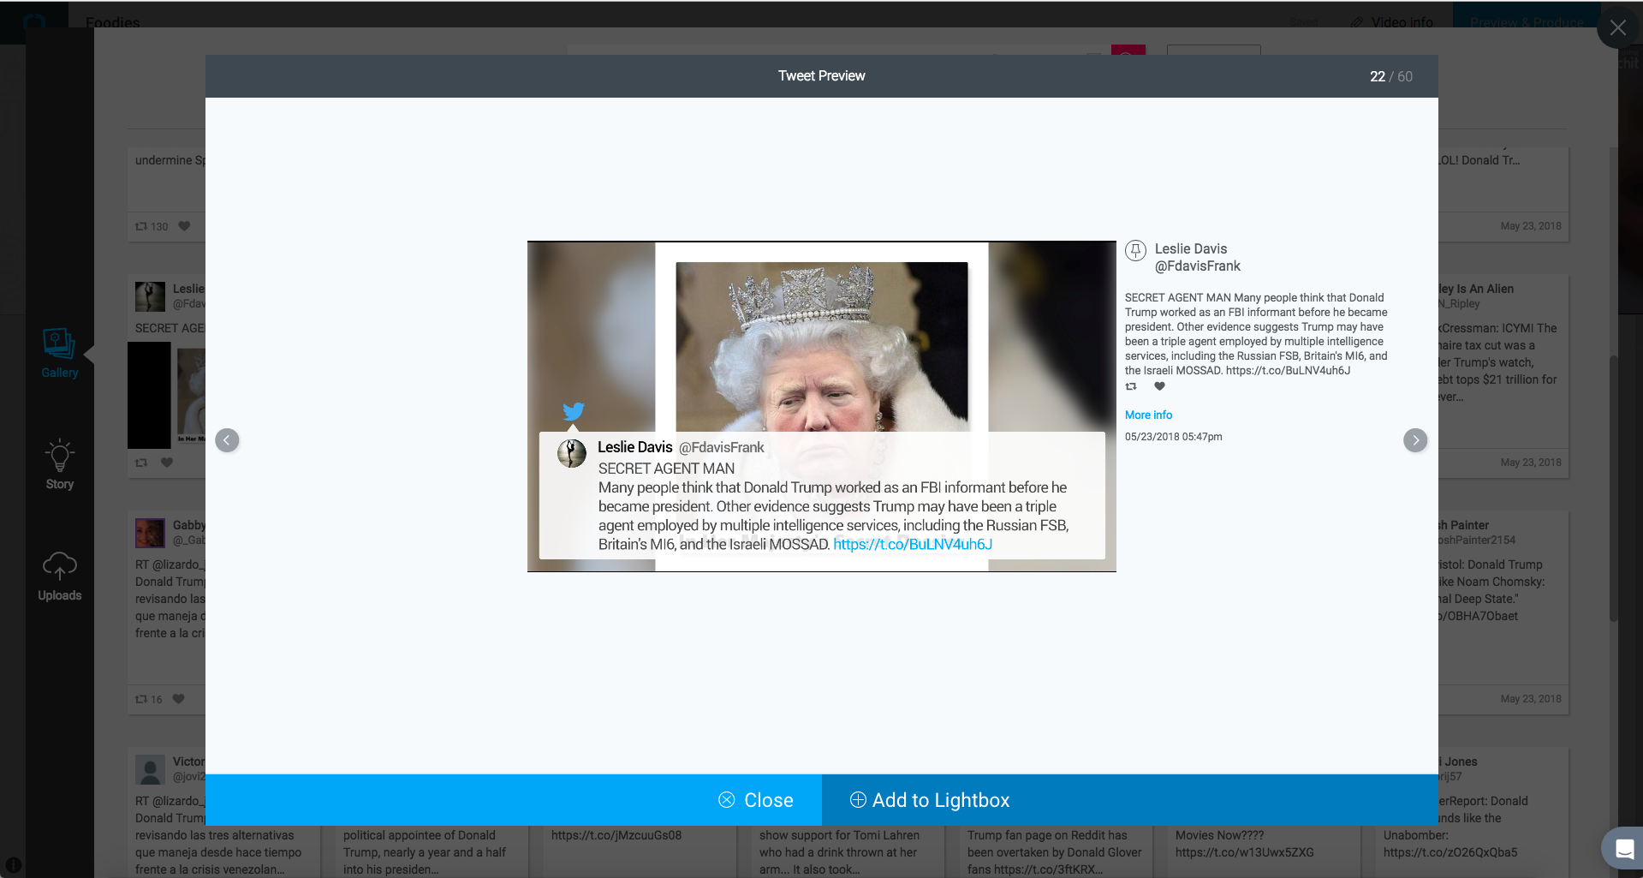Image resolution: width=1643 pixels, height=878 pixels.
Task: Click the Close button in the footer
Action: tap(514, 800)
